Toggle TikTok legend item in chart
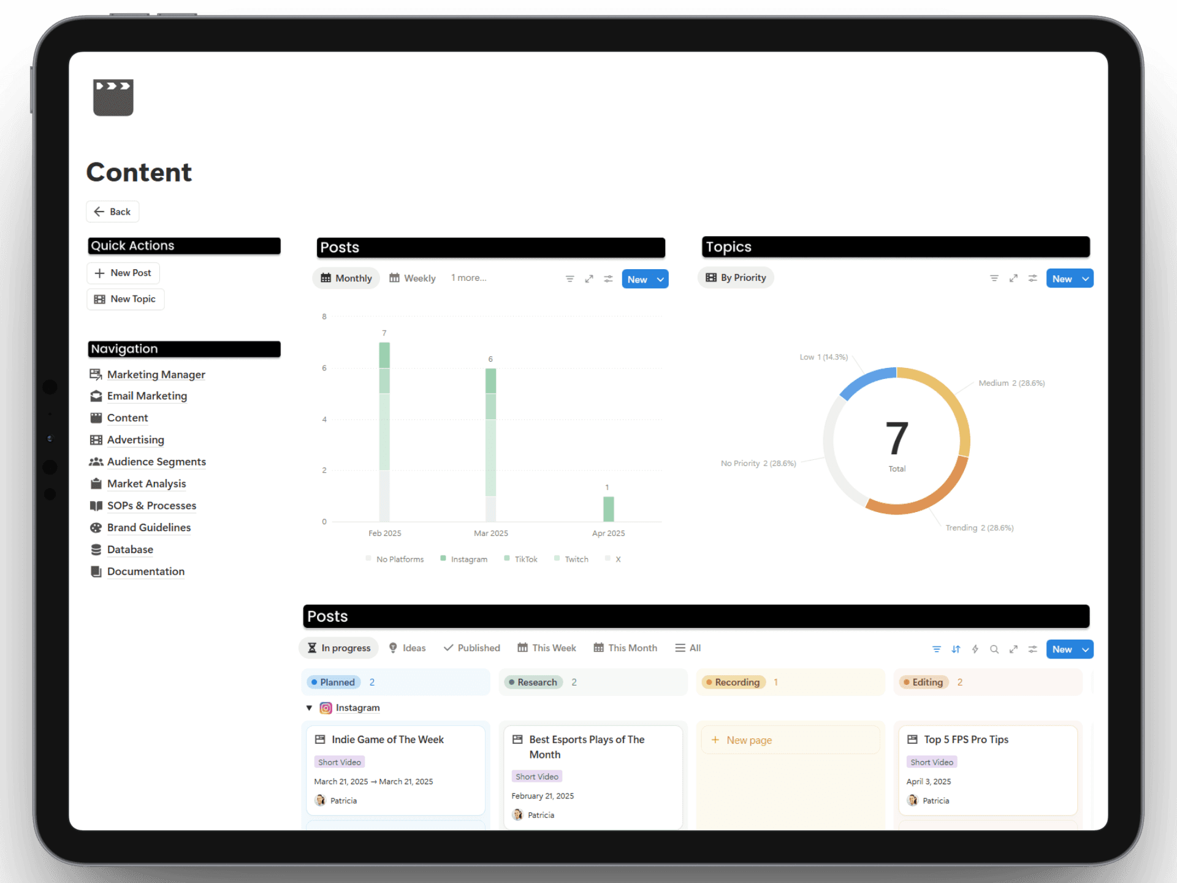The height and width of the screenshot is (883, 1177). [520, 559]
